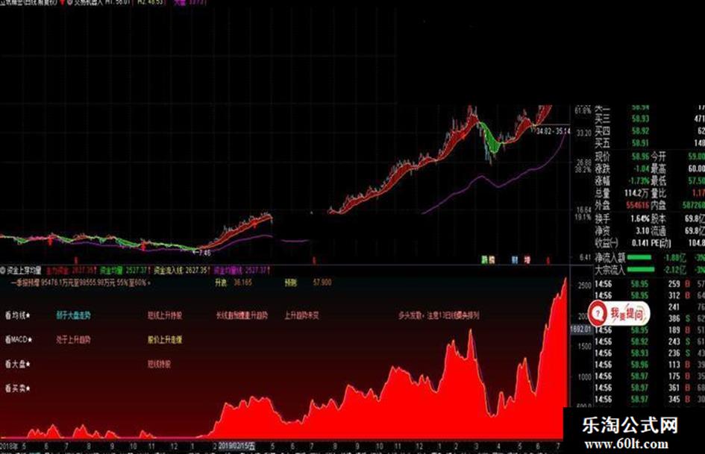The height and width of the screenshot is (454, 705).
Task: Click the 一季报预增 earnings forecast line
Action: (x=81, y=283)
